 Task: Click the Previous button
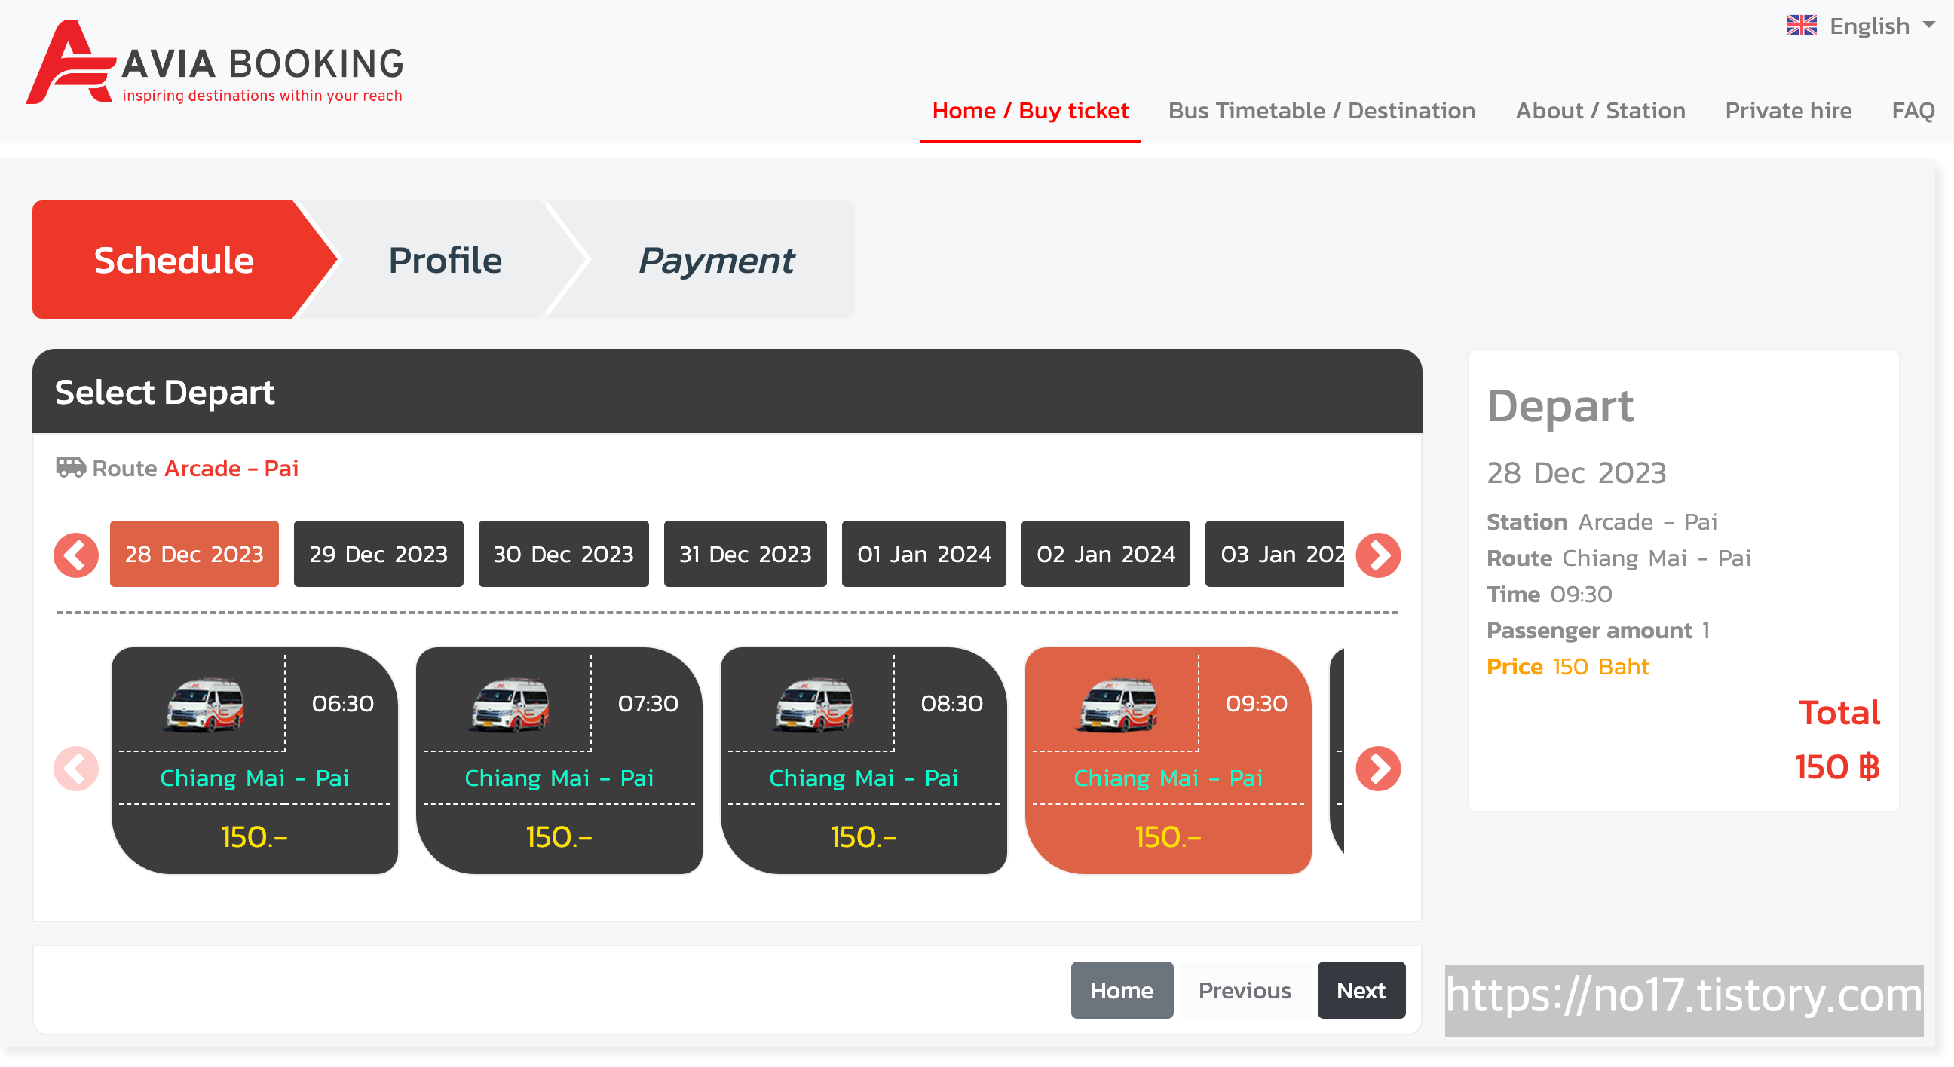[1245, 989]
